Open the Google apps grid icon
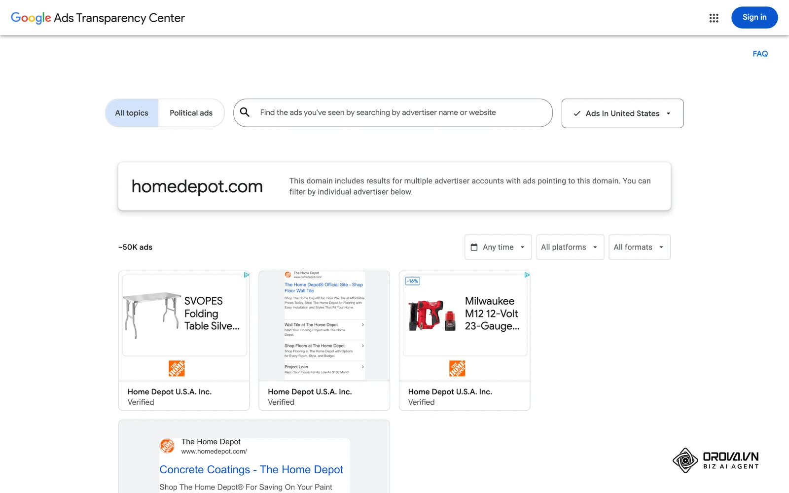The width and height of the screenshot is (789, 493). pyautogui.click(x=714, y=18)
